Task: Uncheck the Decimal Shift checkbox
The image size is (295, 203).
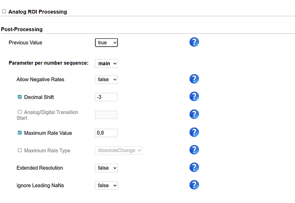Action: [x=20, y=97]
